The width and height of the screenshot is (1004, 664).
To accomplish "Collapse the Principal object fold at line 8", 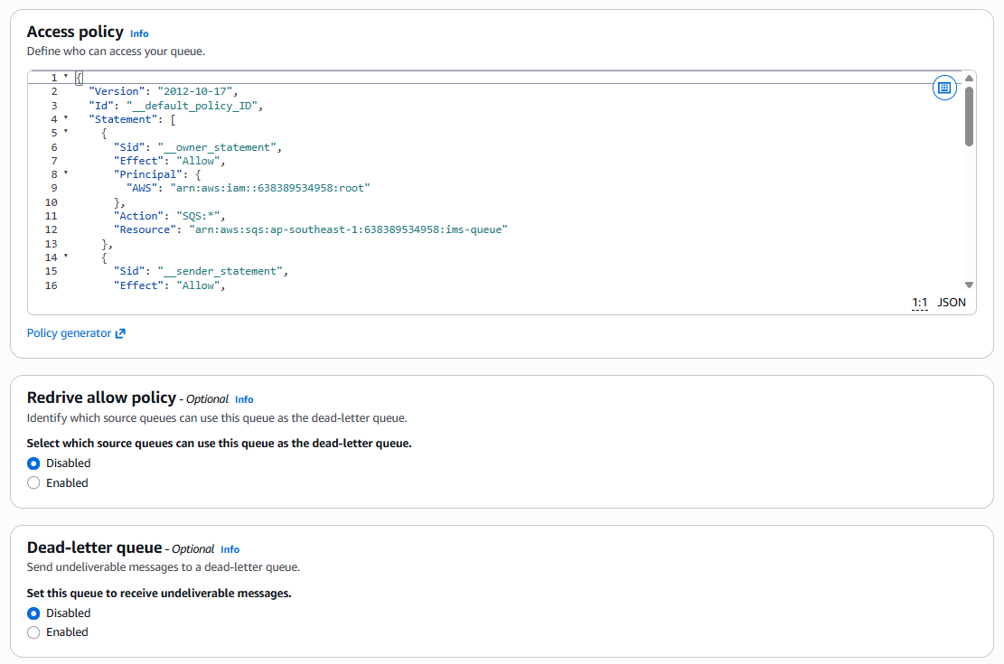I will pos(66,173).
